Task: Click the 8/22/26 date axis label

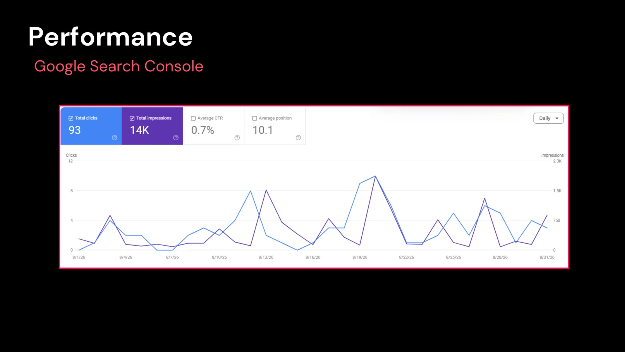Action: tap(407, 257)
